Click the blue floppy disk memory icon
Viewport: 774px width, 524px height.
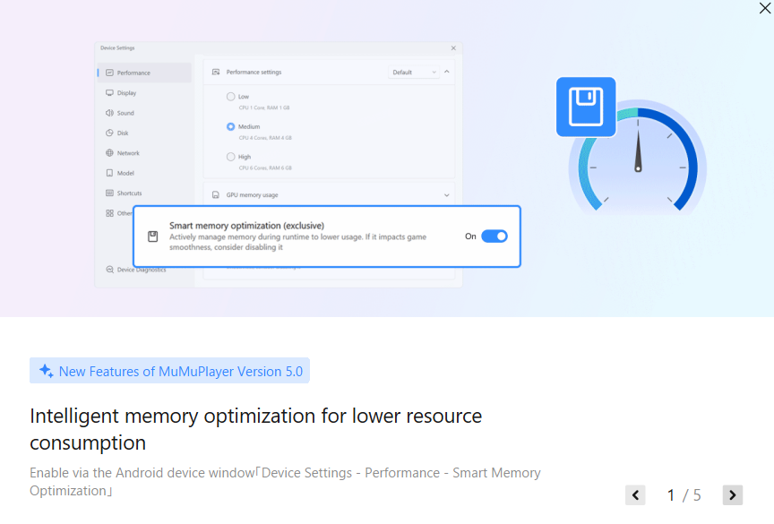click(x=586, y=107)
